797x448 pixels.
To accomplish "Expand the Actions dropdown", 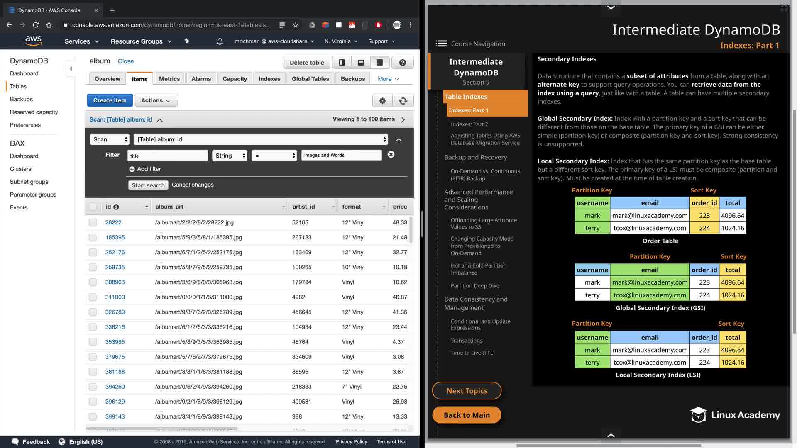I will 156,100.
